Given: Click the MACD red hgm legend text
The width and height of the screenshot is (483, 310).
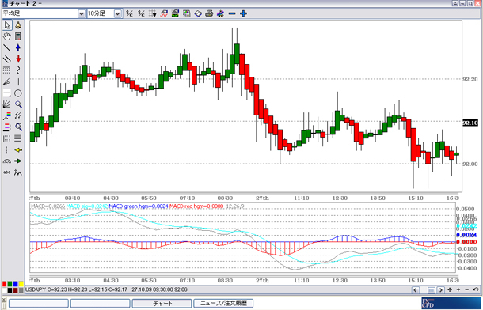Looking at the screenshot, I should tap(196, 206).
